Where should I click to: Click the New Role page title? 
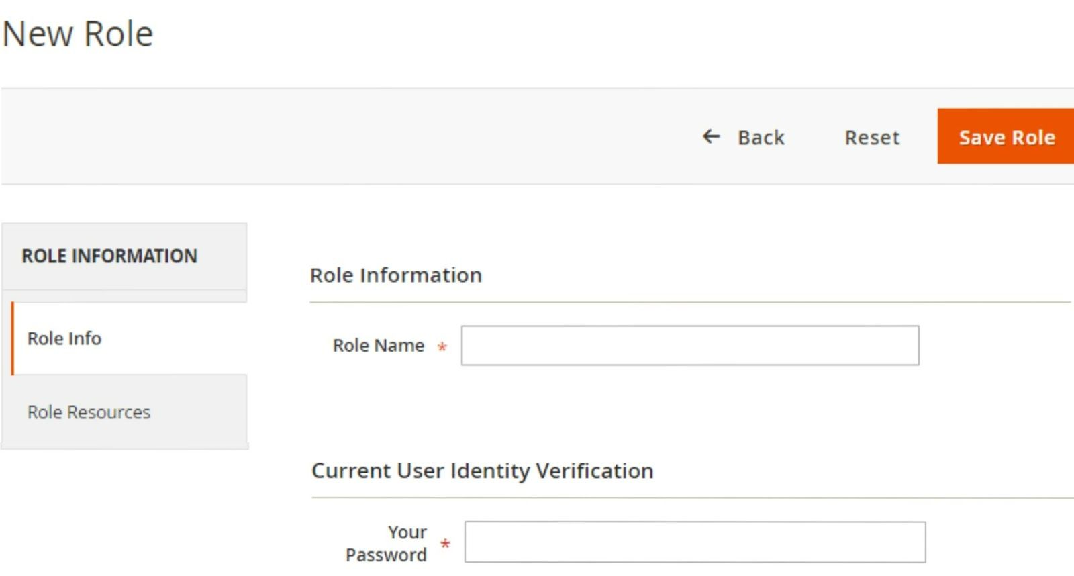[77, 33]
